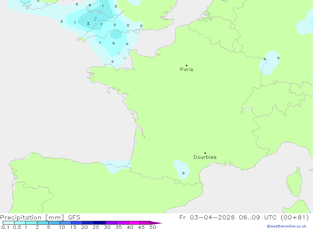Click the precipitation value 2 over England
Image resolution: width=313 pixels, height=229 pixels.
pos(88,23)
